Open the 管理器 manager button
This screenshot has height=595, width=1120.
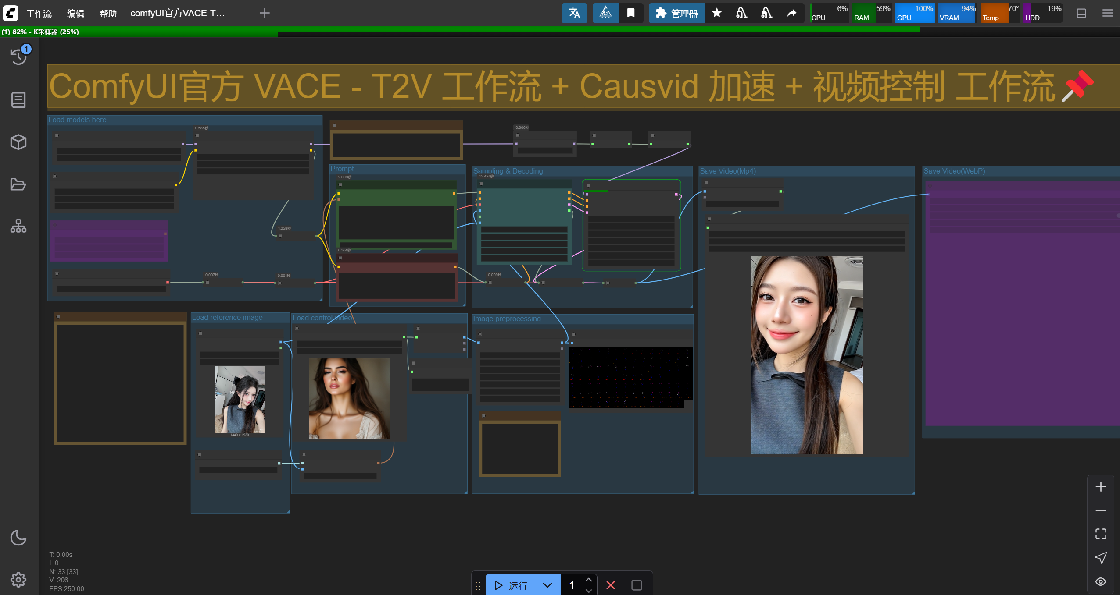point(676,13)
